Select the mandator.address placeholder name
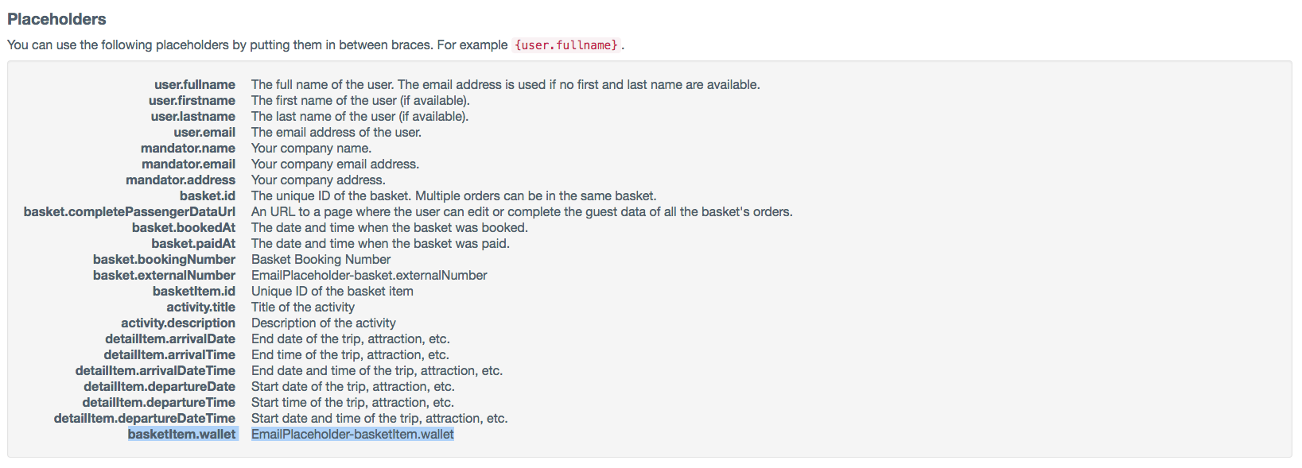This screenshot has width=1302, height=468. [x=181, y=180]
